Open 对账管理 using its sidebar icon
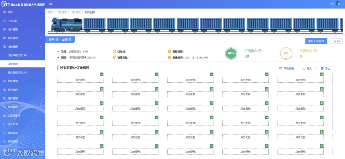The image size is (345, 159). point(4,81)
